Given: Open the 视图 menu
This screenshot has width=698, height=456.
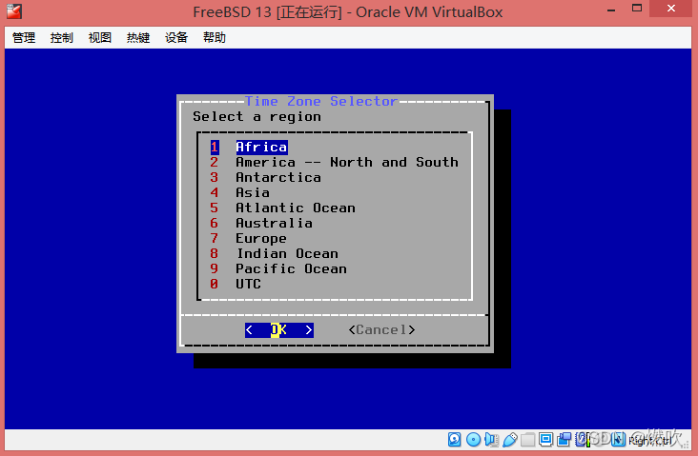Looking at the screenshot, I should click(100, 38).
